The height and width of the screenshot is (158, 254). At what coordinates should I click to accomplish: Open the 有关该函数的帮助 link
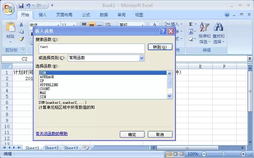pyautogui.click(x=51, y=134)
